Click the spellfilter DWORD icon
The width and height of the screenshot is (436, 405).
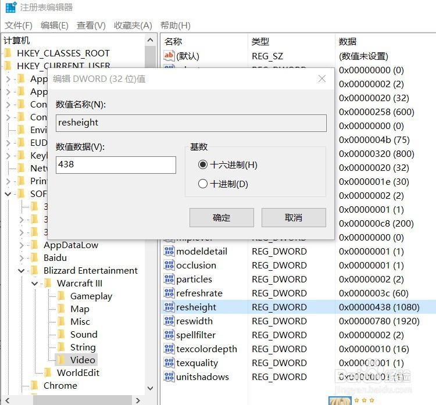169,335
